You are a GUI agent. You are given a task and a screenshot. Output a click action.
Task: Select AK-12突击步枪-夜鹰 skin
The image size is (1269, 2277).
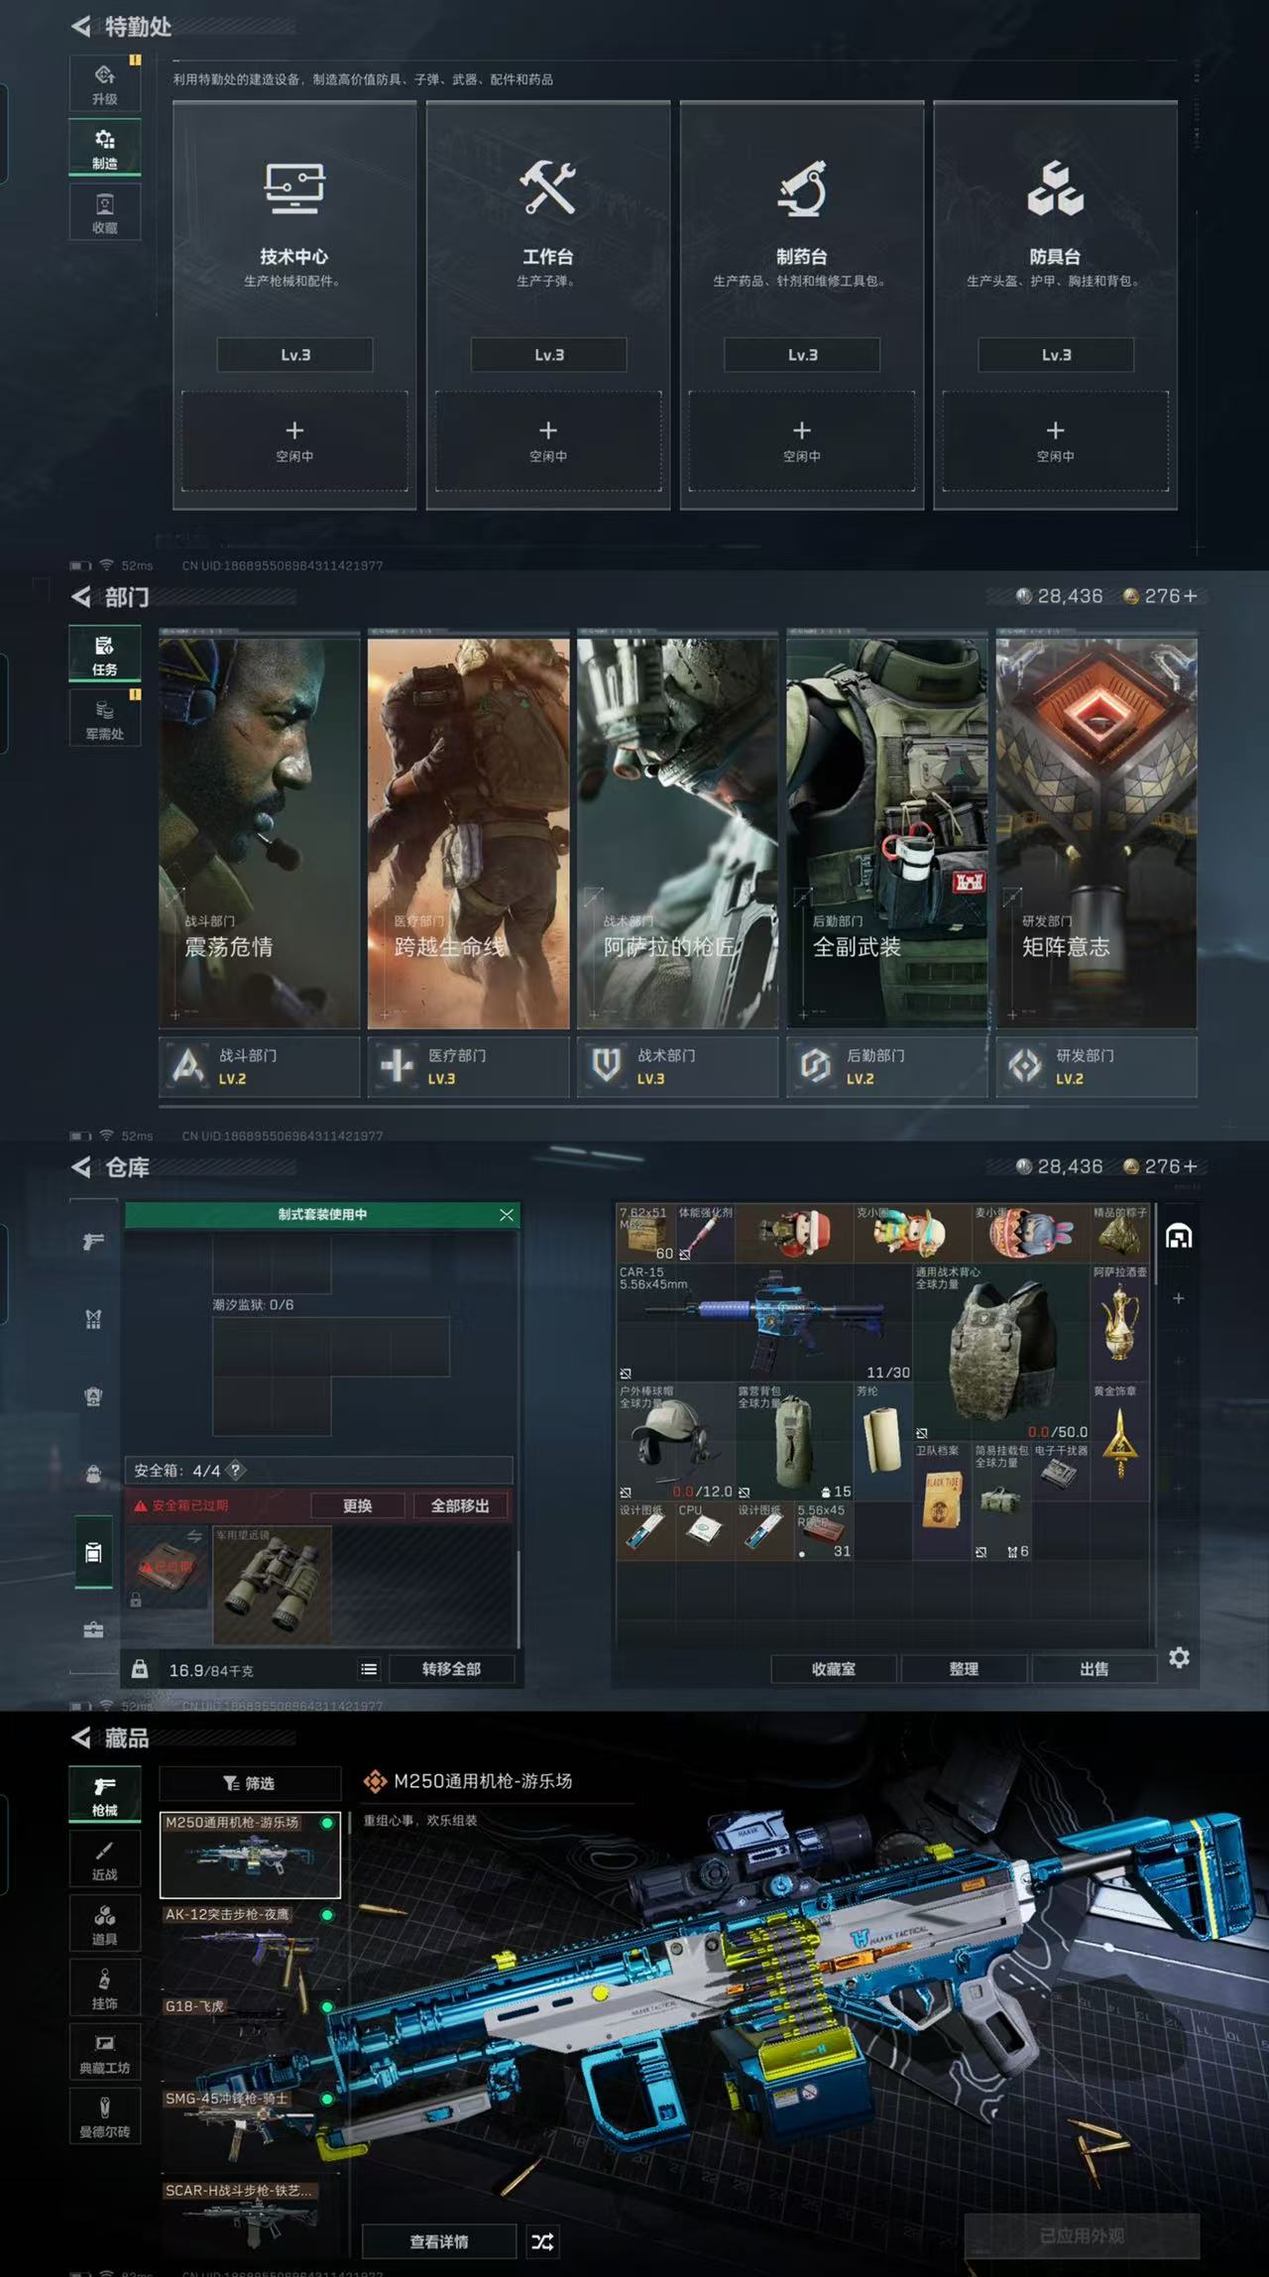point(250,1947)
